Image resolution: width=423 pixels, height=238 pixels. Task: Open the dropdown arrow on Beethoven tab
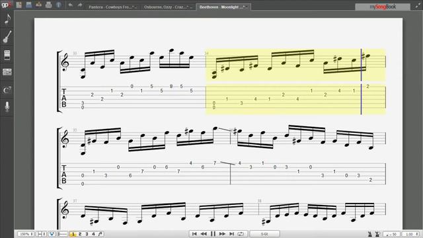(x=247, y=7)
